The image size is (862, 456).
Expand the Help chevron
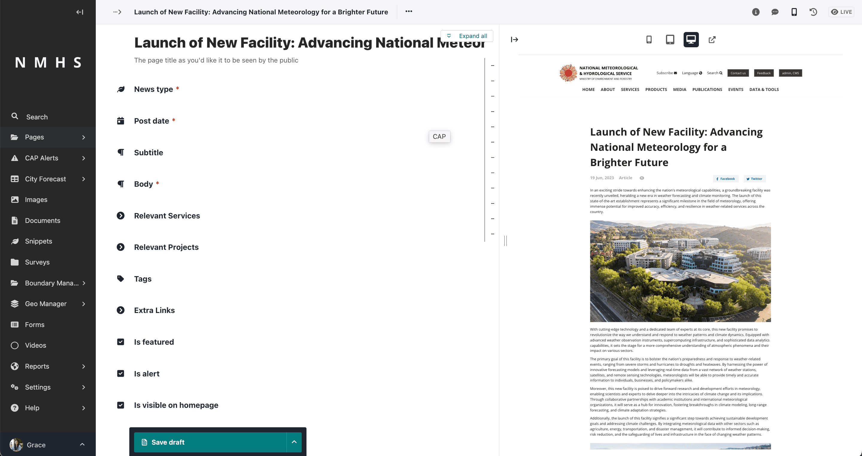[x=84, y=408]
